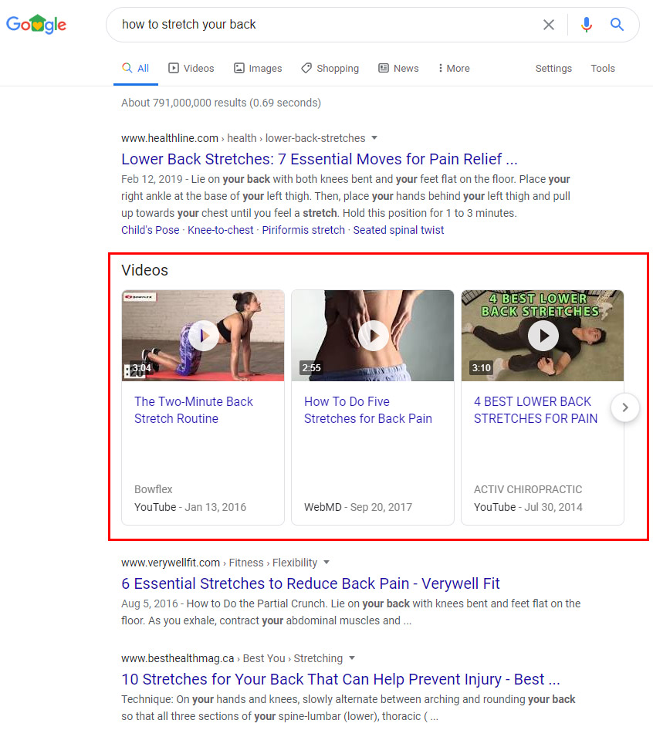Expand the besthealthmag.ca result dropdown arrow
The height and width of the screenshot is (737, 653).
tap(352, 658)
